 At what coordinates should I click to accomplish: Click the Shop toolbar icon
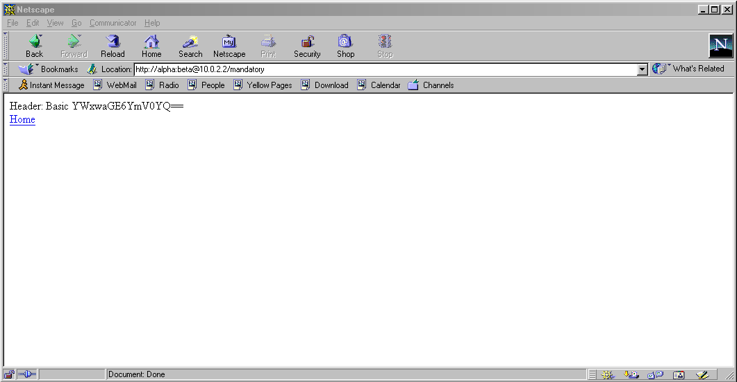(346, 46)
